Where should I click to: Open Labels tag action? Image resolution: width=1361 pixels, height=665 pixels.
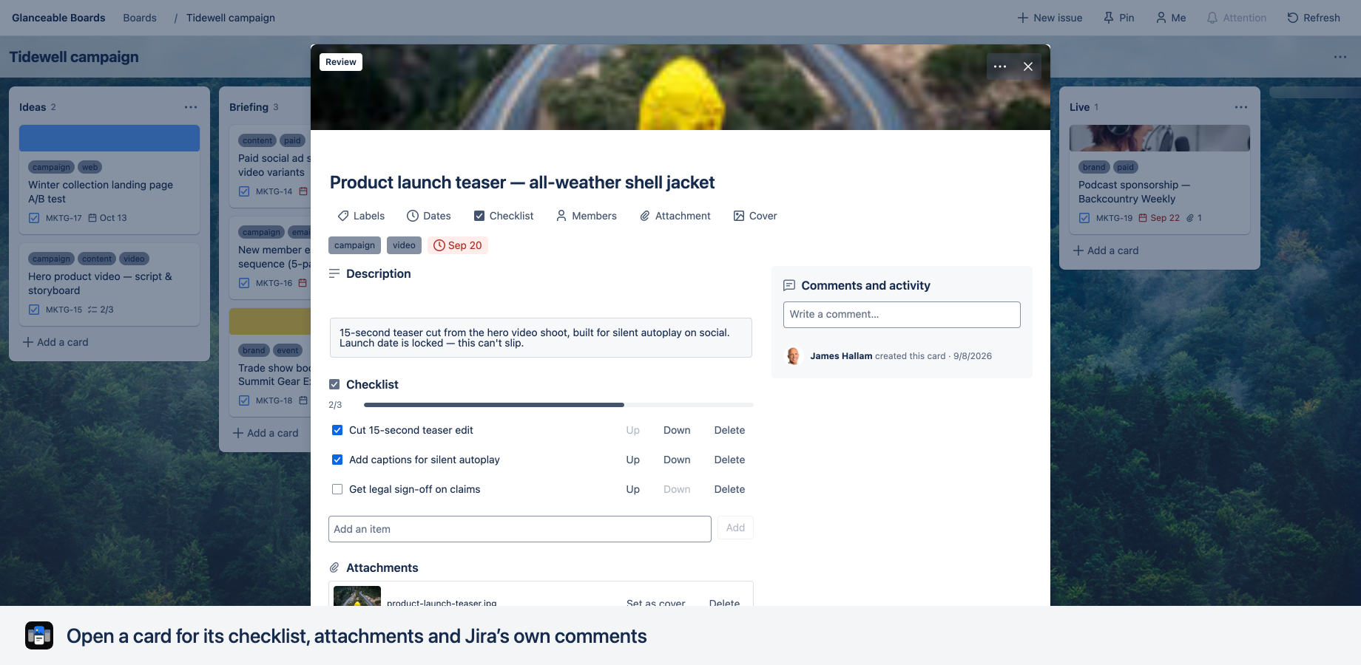(x=361, y=216)
